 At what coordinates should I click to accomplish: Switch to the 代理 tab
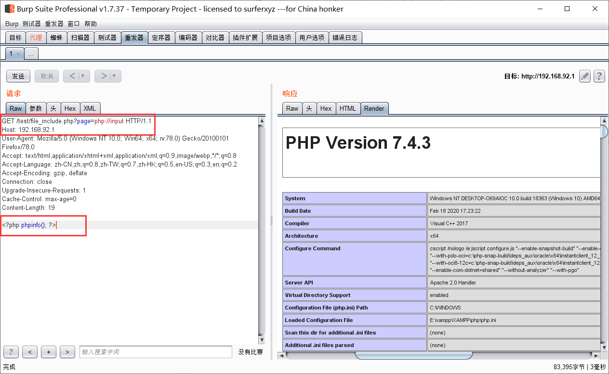[36, 38]
